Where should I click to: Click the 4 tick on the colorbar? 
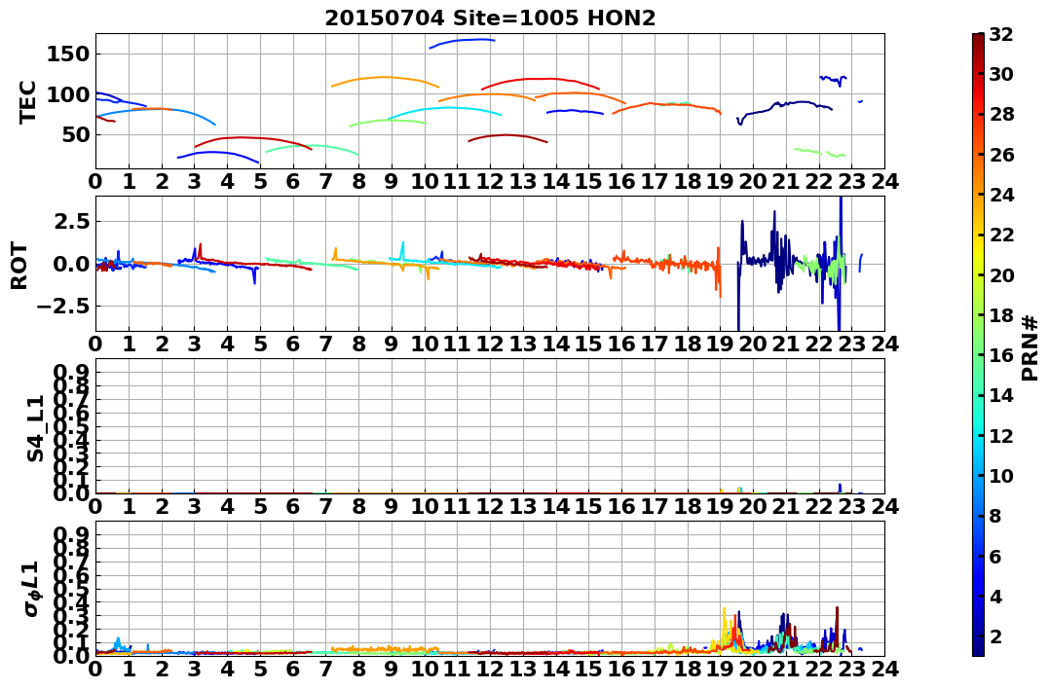click(994, 596)
